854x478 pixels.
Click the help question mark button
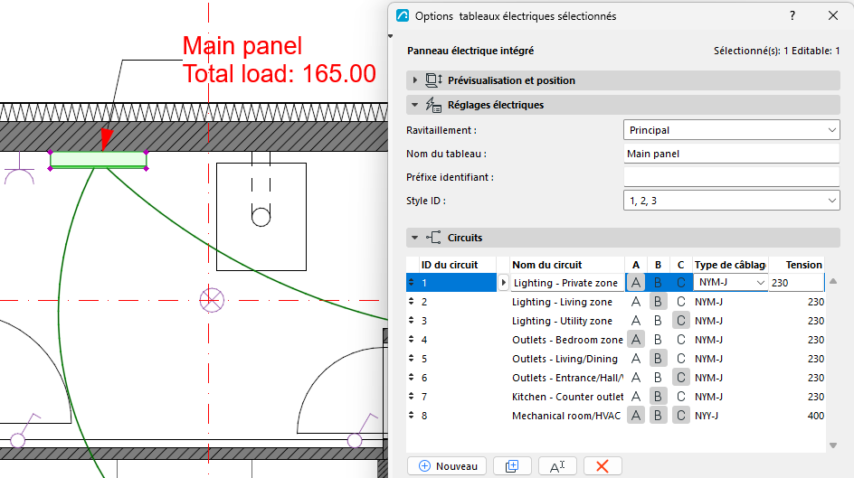792,15
